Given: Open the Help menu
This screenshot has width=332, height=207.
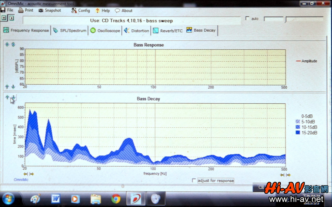Looking at the screenshot, I should click(103, 11).
